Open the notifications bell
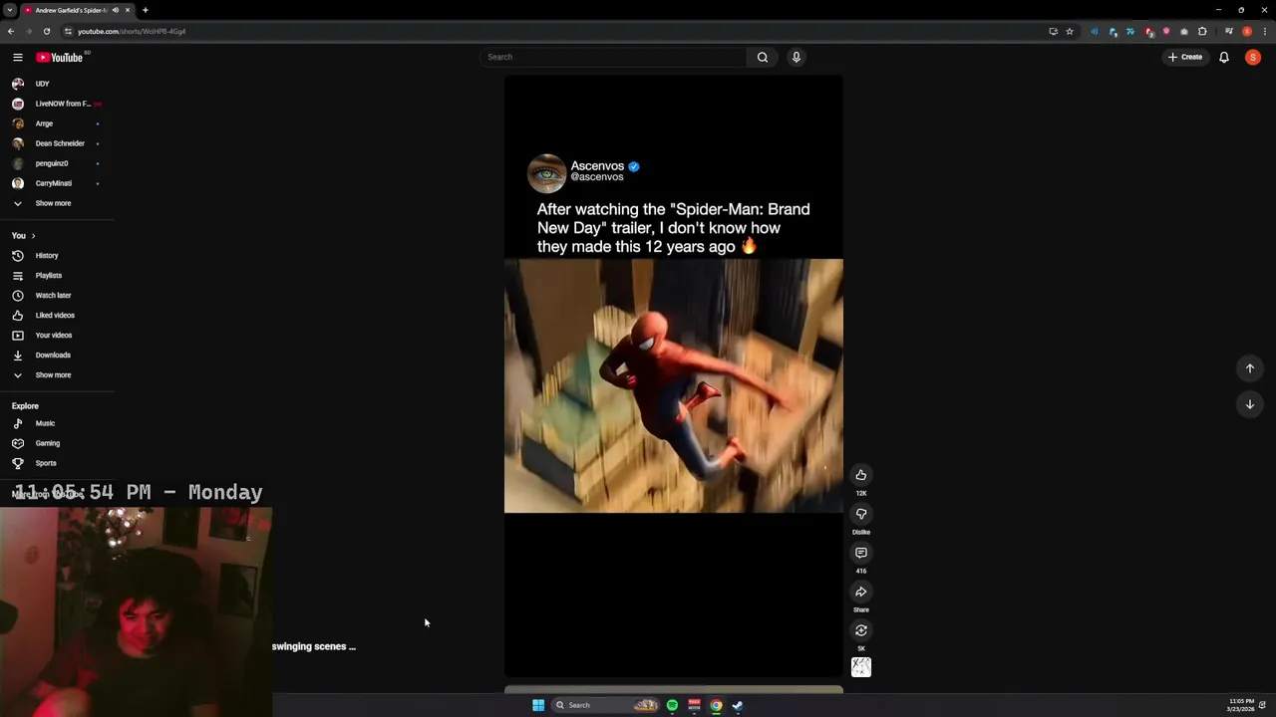Screen dimensions: 1276x717 (x=1224, y=57)
